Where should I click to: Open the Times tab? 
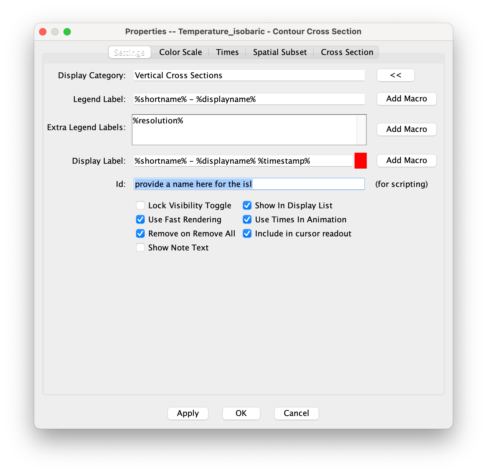[227, 52]
